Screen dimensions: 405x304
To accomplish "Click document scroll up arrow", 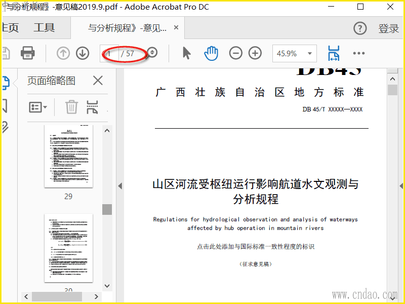I will tap(393, 79).
